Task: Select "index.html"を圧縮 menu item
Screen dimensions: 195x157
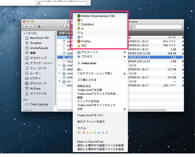Action: pos(89,90)
